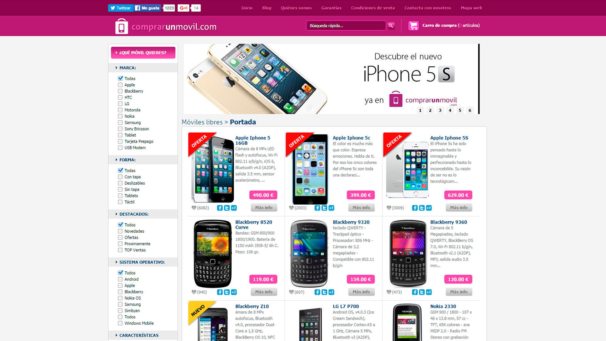Open the shopping cart icon
Image resolution: width=606 pixels, height=341 pixels.
pos(413,26)
